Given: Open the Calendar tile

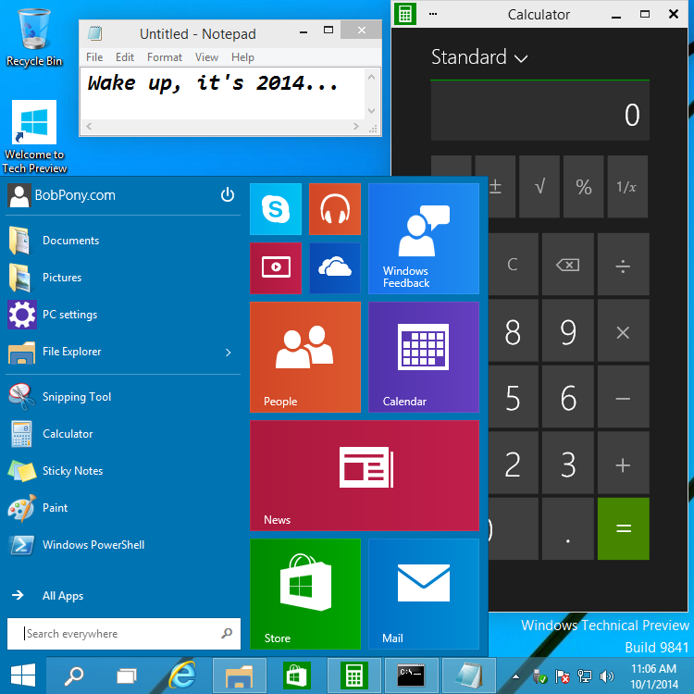Looking at the screenshot, I should coord(424,357).
